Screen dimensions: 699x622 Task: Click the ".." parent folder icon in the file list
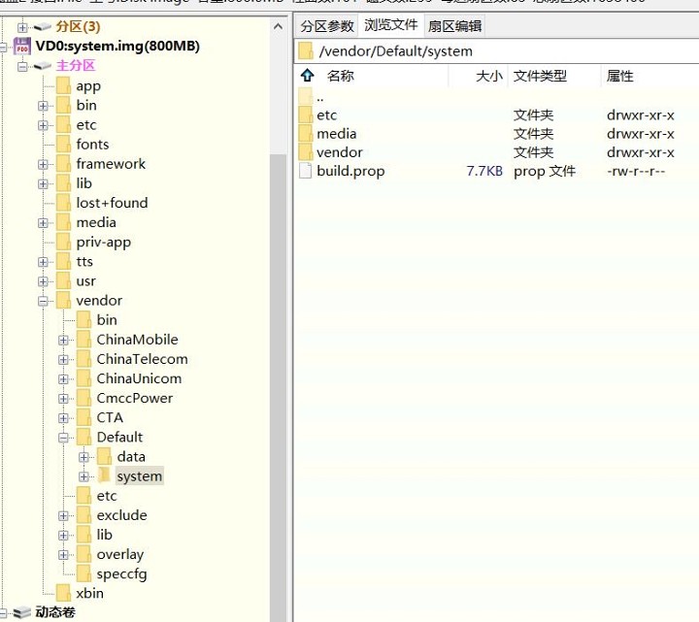[x=306, y=96]
